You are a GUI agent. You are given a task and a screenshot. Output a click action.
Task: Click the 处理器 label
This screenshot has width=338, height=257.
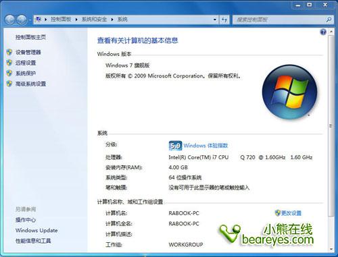click(x=114, y=157)
